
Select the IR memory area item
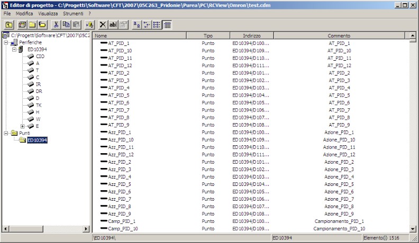click(38, 84)
